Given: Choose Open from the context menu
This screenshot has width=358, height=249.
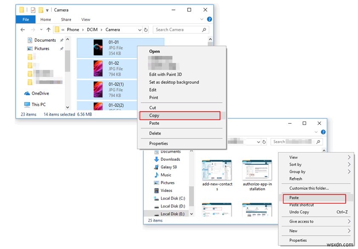Looking at the screenshot, I should pyautogui.click(x=155, y=52).
